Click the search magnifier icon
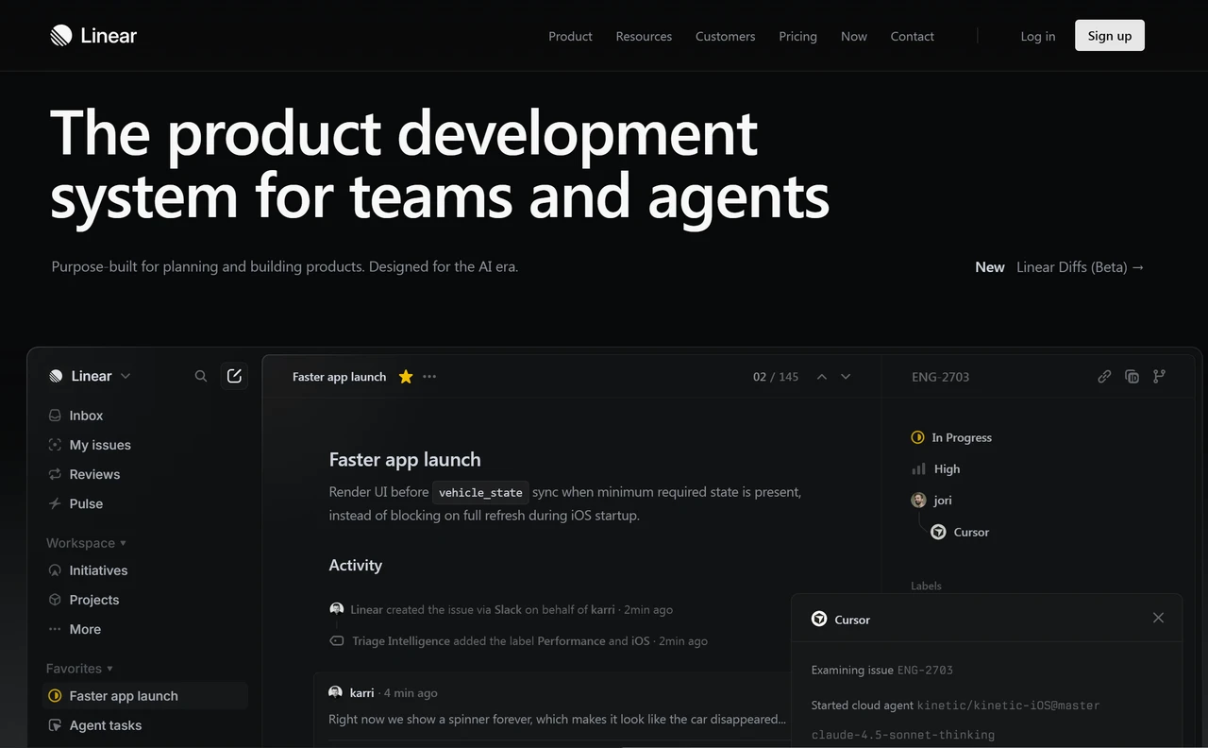1208x748 pixels. pos(201,375)
